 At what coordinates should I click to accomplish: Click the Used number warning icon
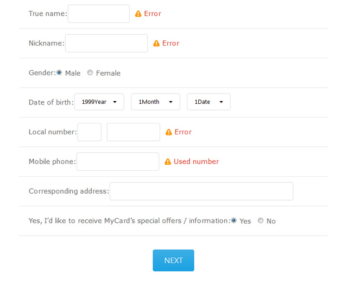(168, 162)
